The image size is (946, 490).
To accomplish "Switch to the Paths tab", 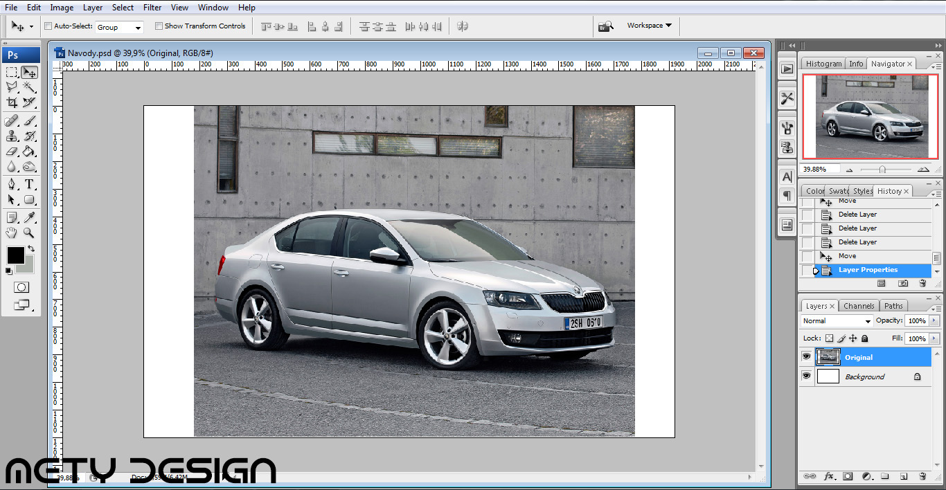I will tap(893, 306).
